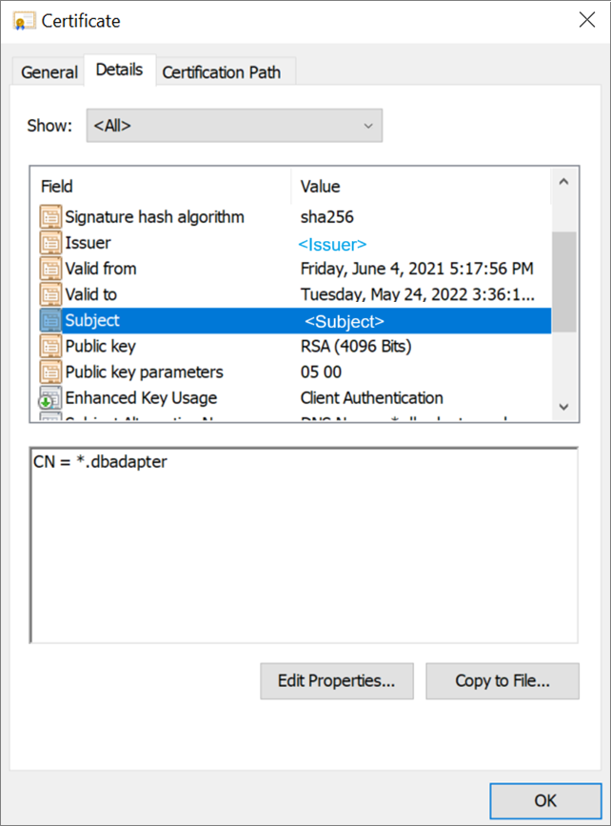Click the Copy to File button
Screen dimensions: 611x826
(x=502, y=680)
